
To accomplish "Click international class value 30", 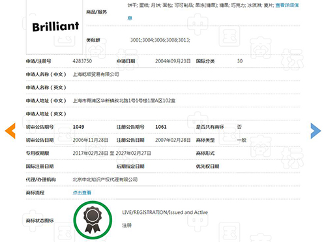I will [x=240, y=61].
